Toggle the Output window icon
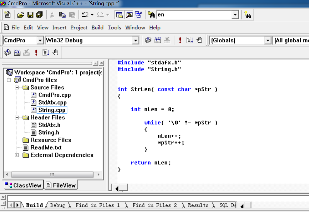The image size is (309, 212). pyautogui.click(x=129, y=15)
